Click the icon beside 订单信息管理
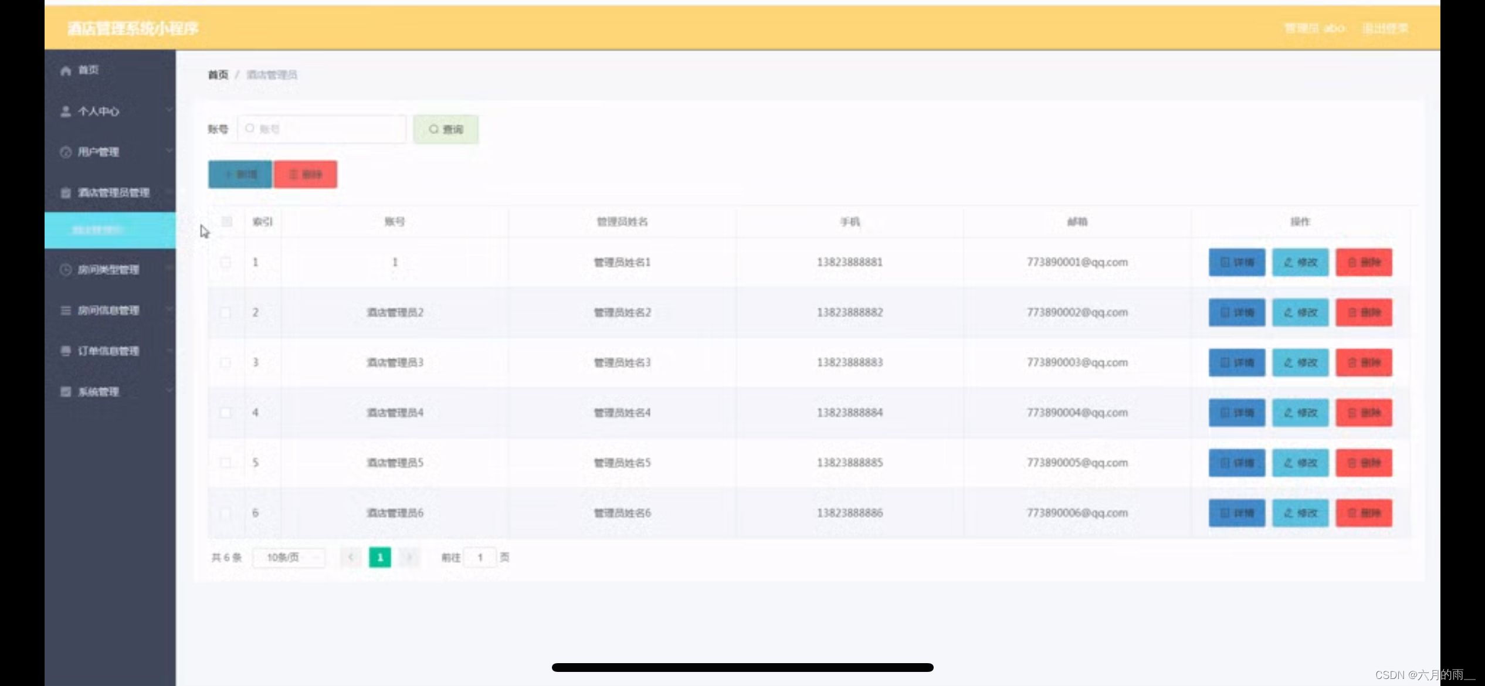Viewport: 1485px width, 686px height. (66, 351)
